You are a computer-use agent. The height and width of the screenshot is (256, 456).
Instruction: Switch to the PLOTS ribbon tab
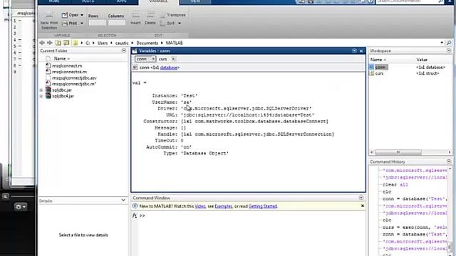point(88,1)
